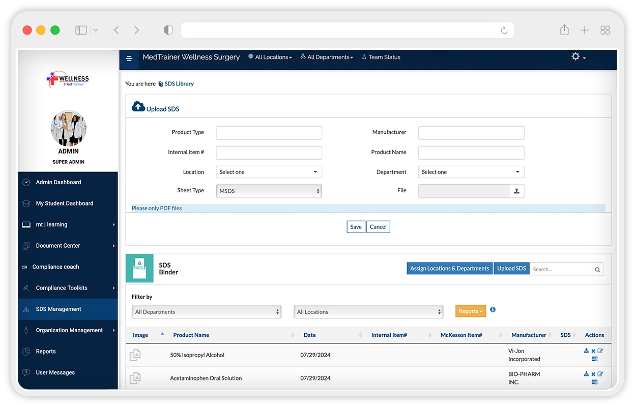
Task: Open the orange Reports dropdown
Action: pos(470,311)
